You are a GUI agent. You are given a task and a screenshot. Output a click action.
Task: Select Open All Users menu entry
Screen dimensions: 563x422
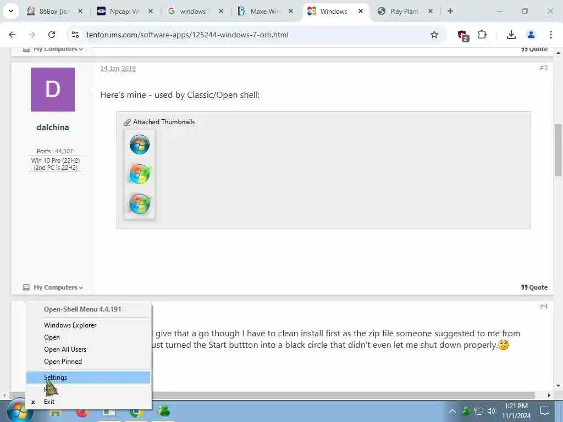click(x=88, y=349)
